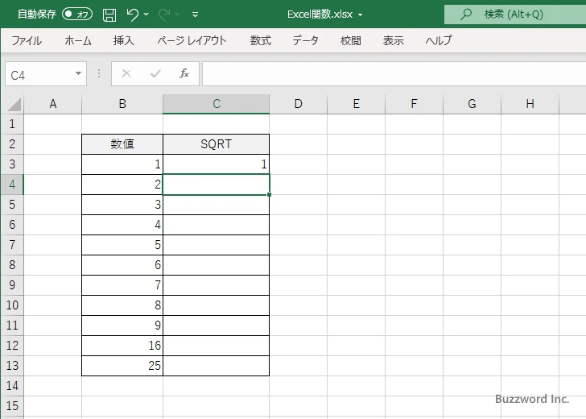Click the 数値 header cell
Screen dimensions: 586x419
pos(122,144)
